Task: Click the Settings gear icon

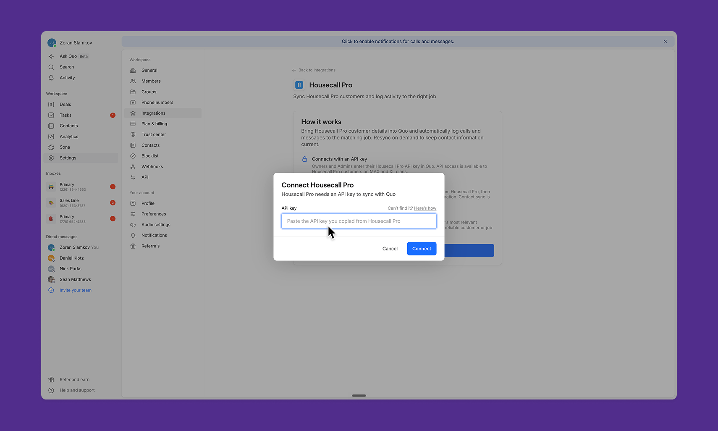Action: click(51, 158)
